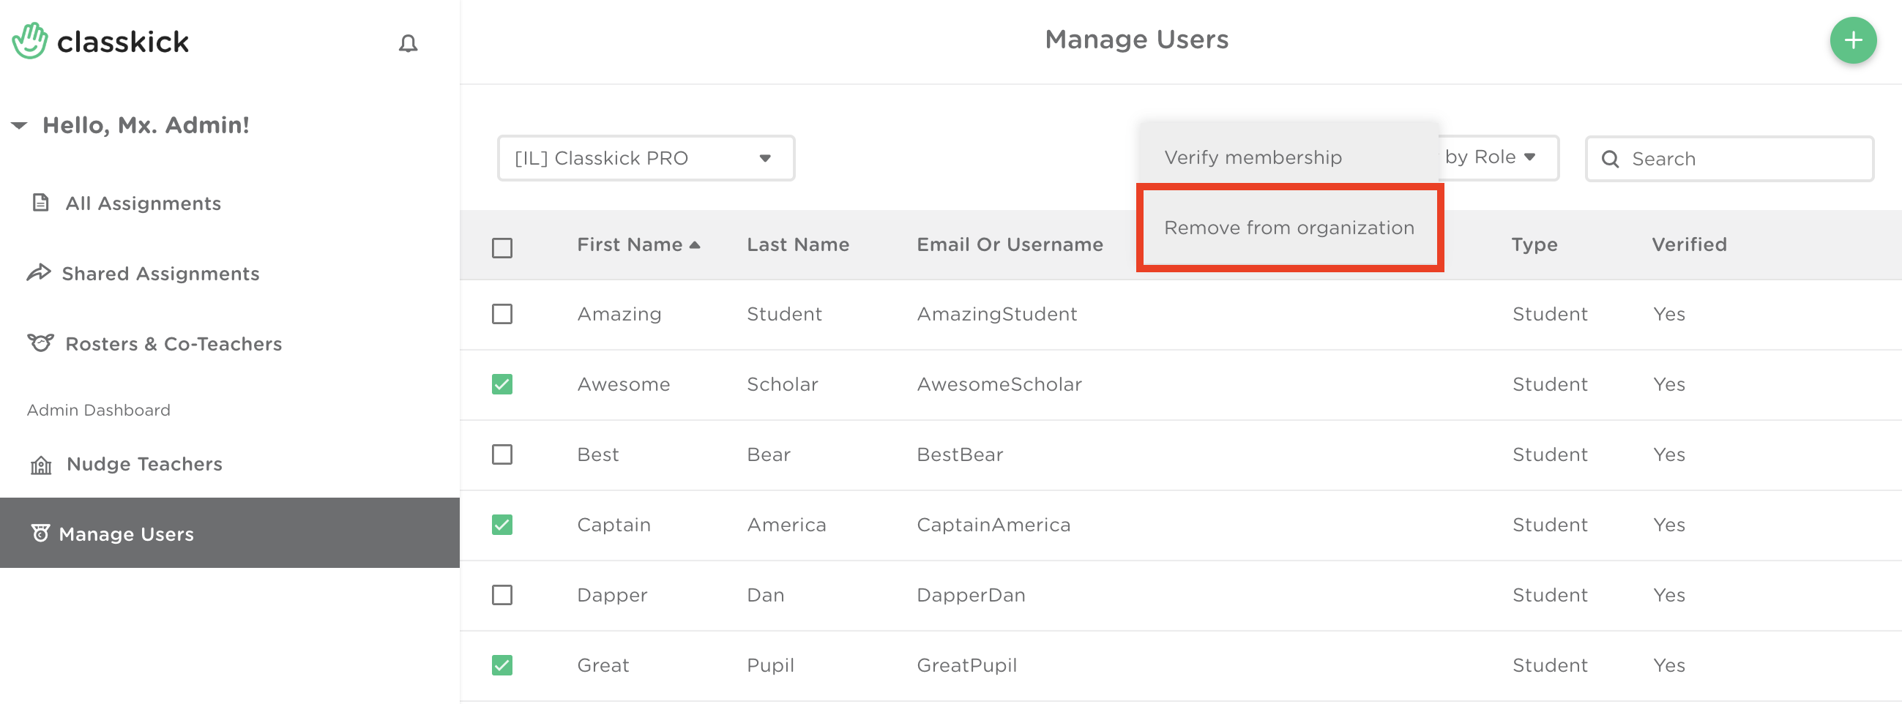Image resolution: width=1902 pixels, height=704 pixels.
Task: Choose Remove from organization option
Action: [1288, 228]
